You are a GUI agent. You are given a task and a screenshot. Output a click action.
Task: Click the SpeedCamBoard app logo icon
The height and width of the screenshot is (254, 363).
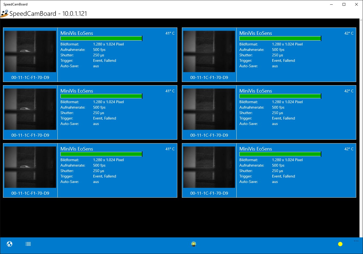(x=4, y=14)
